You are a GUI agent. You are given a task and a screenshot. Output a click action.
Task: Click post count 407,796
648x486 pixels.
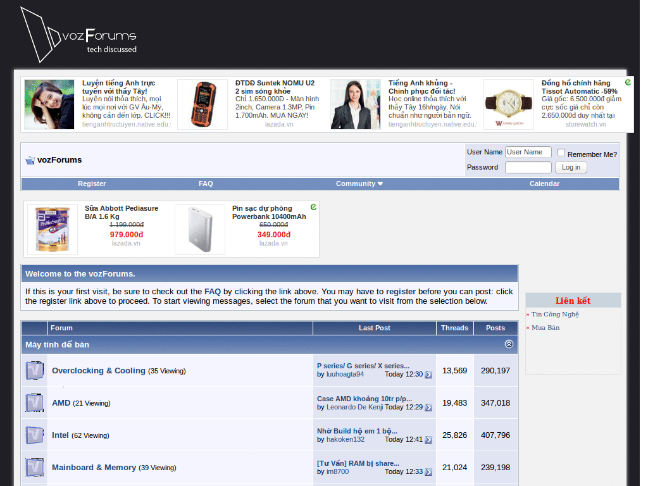tap(495, 435)
